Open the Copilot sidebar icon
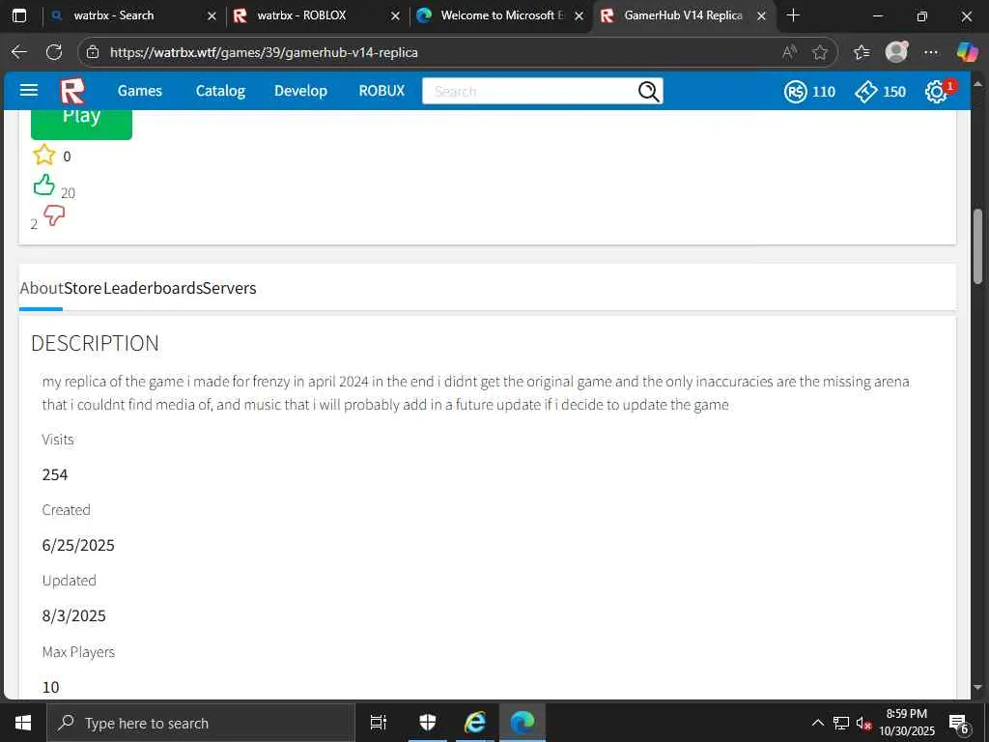The image size is (989, 742). [967, 52]
